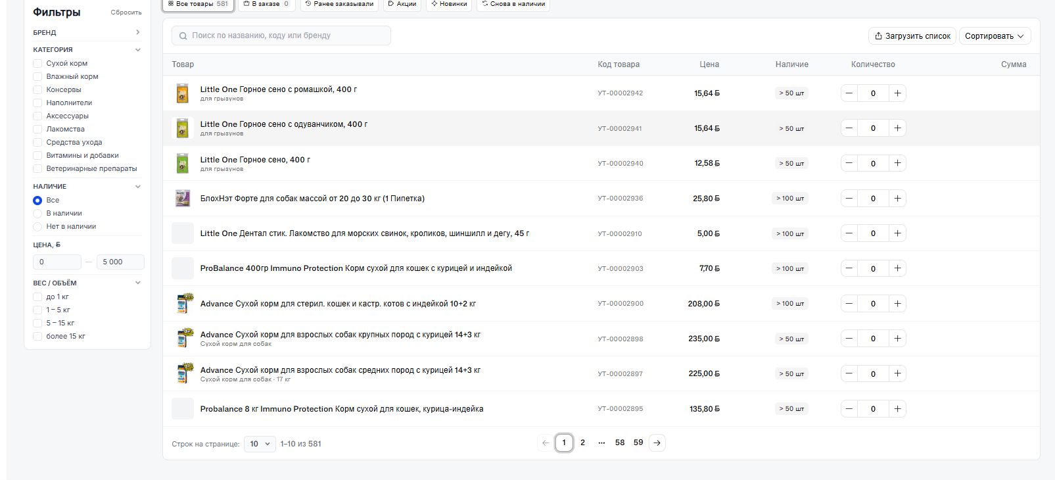Image resolution: width=1055 pixels, height=480 pixels.
Task: Increase quantity for Probalance 8 кг Immuno Protection
Action: click(897, 409)
